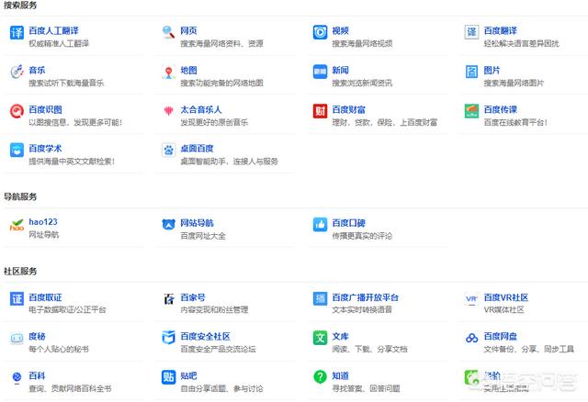
Task: Click the 百度传课 green icon
Action: [471, 111]
